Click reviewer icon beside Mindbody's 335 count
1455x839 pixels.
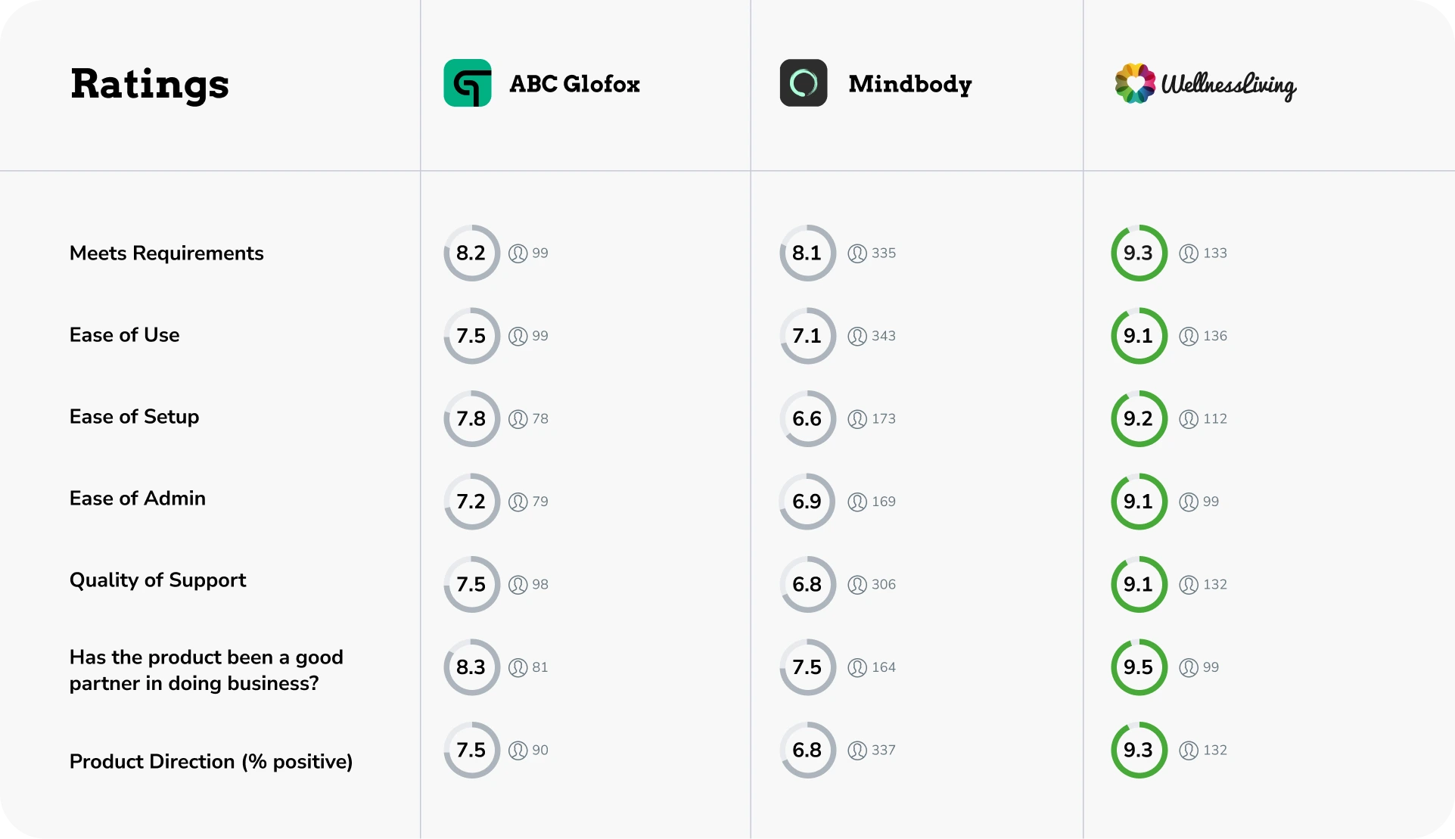coord(857,253)
